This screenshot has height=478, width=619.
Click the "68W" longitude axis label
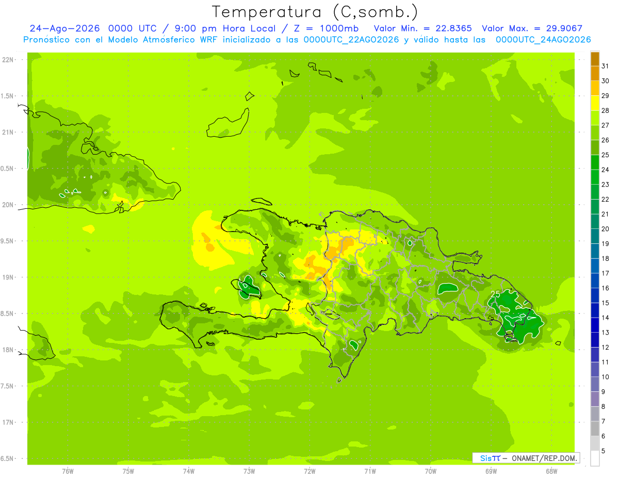click(551, 471)
